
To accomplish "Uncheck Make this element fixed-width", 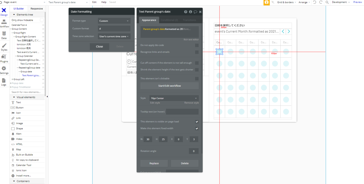I will pyautogui.click(x=197, y=128).
